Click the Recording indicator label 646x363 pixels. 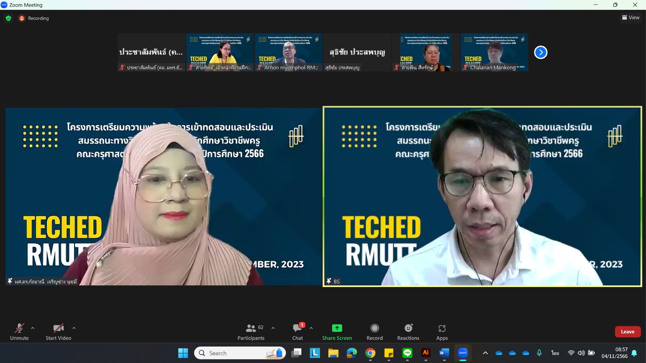[x=38, y=18]
